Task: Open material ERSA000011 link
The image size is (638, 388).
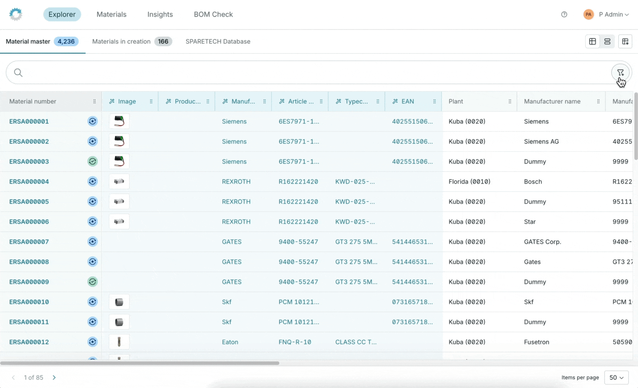Action: (29, 322)
